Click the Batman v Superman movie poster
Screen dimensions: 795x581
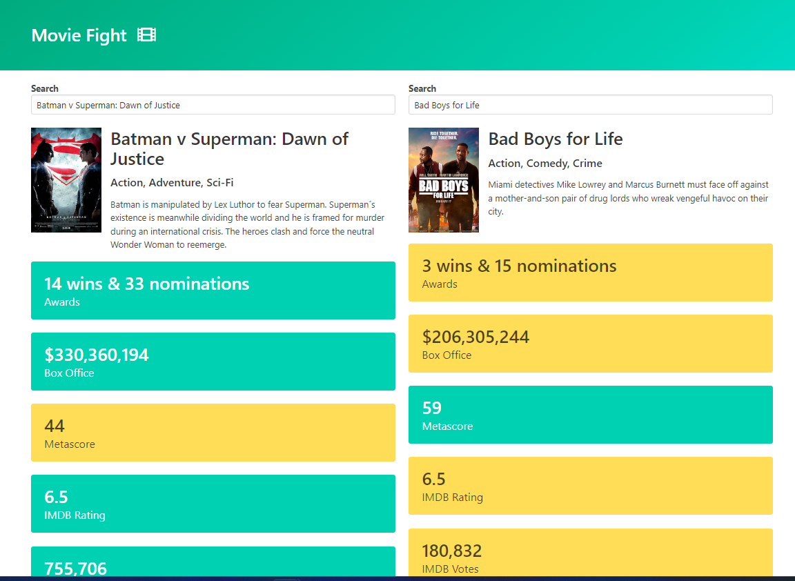click(66, 179)
